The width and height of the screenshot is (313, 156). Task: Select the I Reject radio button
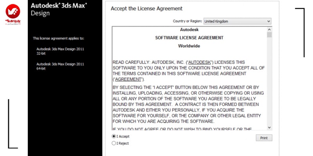coord(114,143)
